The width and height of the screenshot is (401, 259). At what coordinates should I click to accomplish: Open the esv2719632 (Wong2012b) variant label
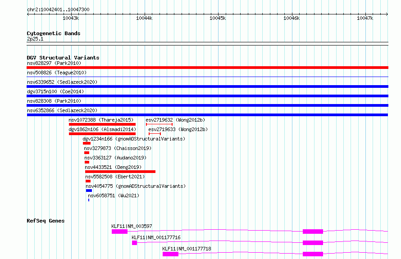coord(175,120)
